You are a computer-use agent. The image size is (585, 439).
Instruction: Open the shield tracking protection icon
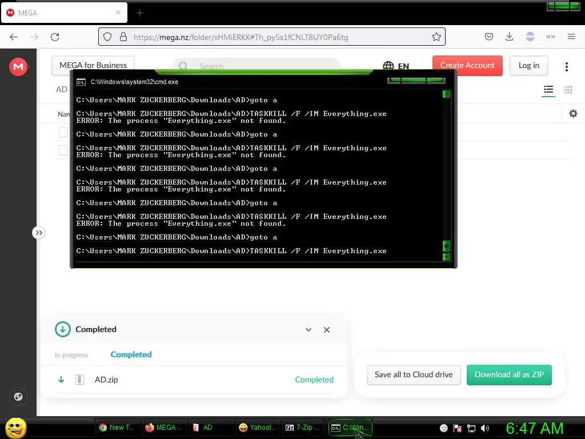point(107,37)
